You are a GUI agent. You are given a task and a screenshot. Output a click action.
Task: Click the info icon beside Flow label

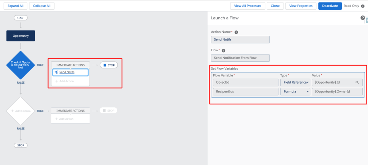tap(223, 51)
